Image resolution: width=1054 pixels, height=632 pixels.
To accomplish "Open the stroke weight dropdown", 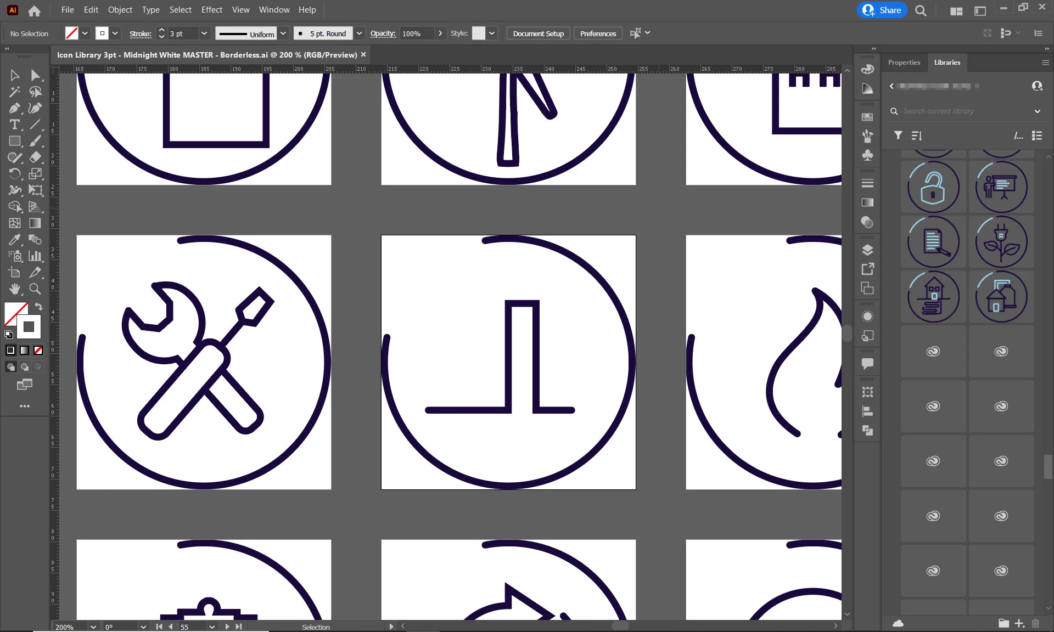I will pos(204,33).
